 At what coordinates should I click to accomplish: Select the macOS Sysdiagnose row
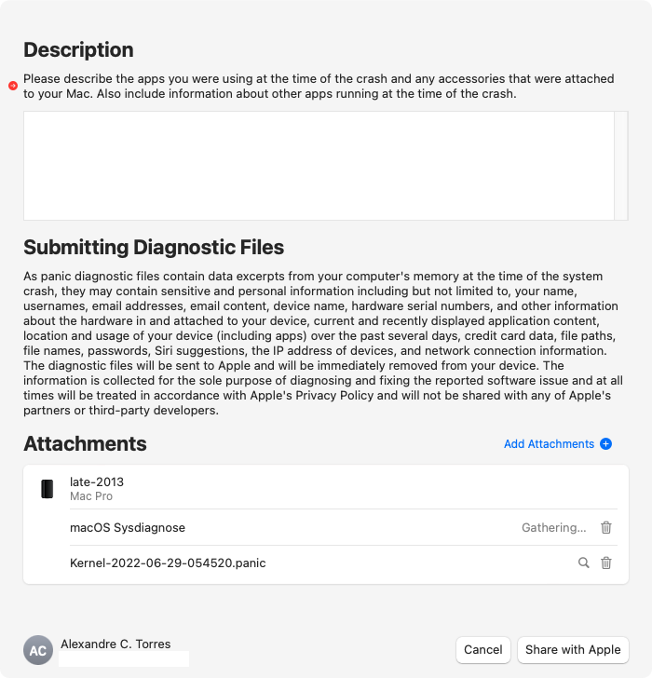344,527
